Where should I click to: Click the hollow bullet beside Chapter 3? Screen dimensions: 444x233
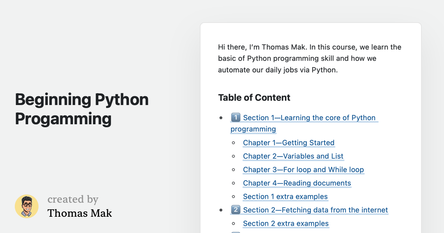click(x=233, y=170)
